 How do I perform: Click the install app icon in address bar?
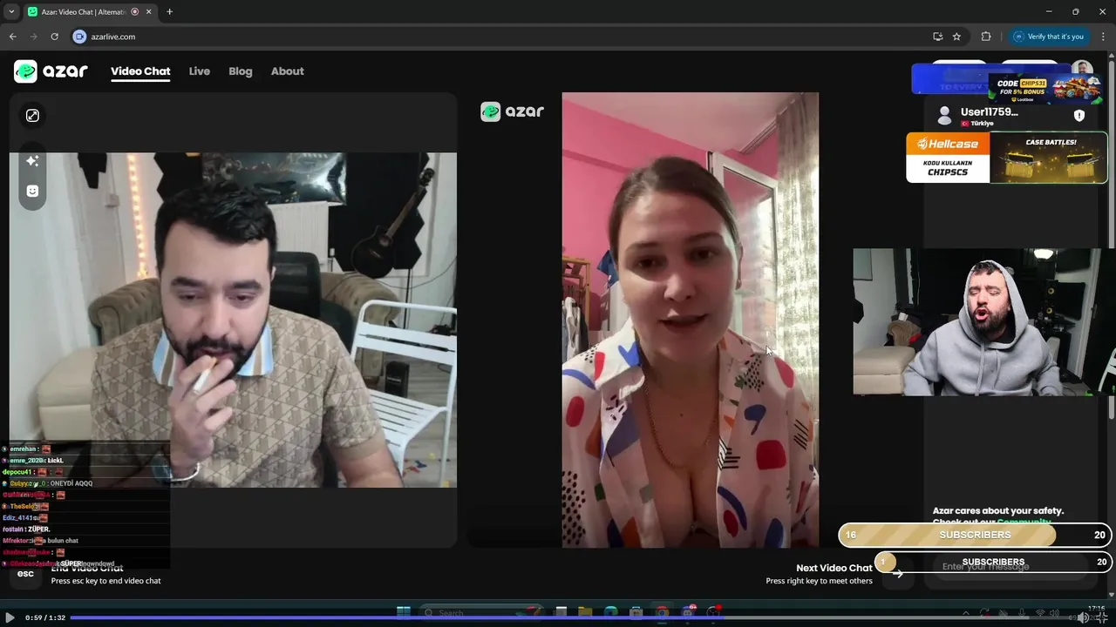[937, 37]
